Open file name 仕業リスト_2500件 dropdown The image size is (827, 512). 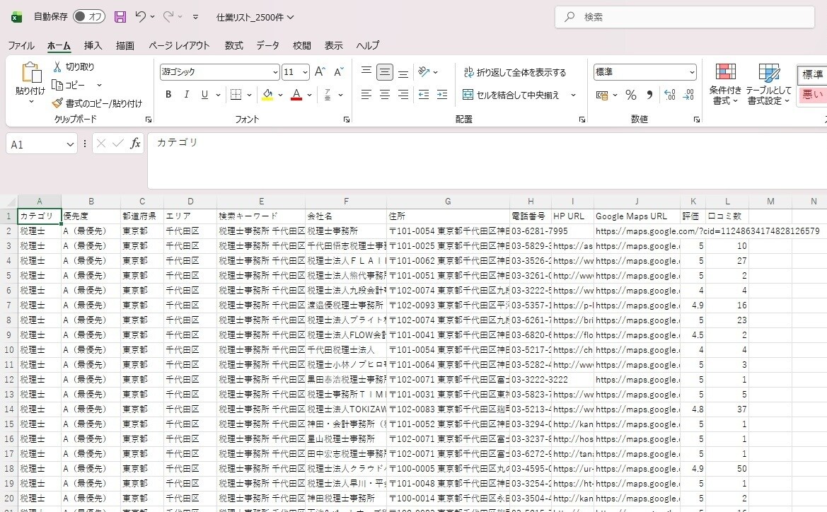point(255,17)
